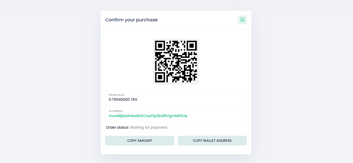Click the QR code's bottom-left finder square

point(160,77)
